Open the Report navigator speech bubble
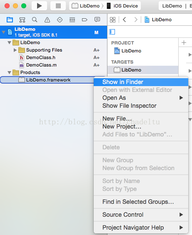The height and width of the screenshot is (235, 192). click(97, 20)
